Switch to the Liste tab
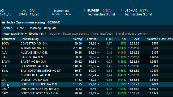 [20, 28]
